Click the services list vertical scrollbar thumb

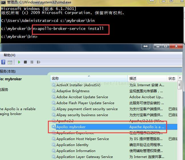180,85
